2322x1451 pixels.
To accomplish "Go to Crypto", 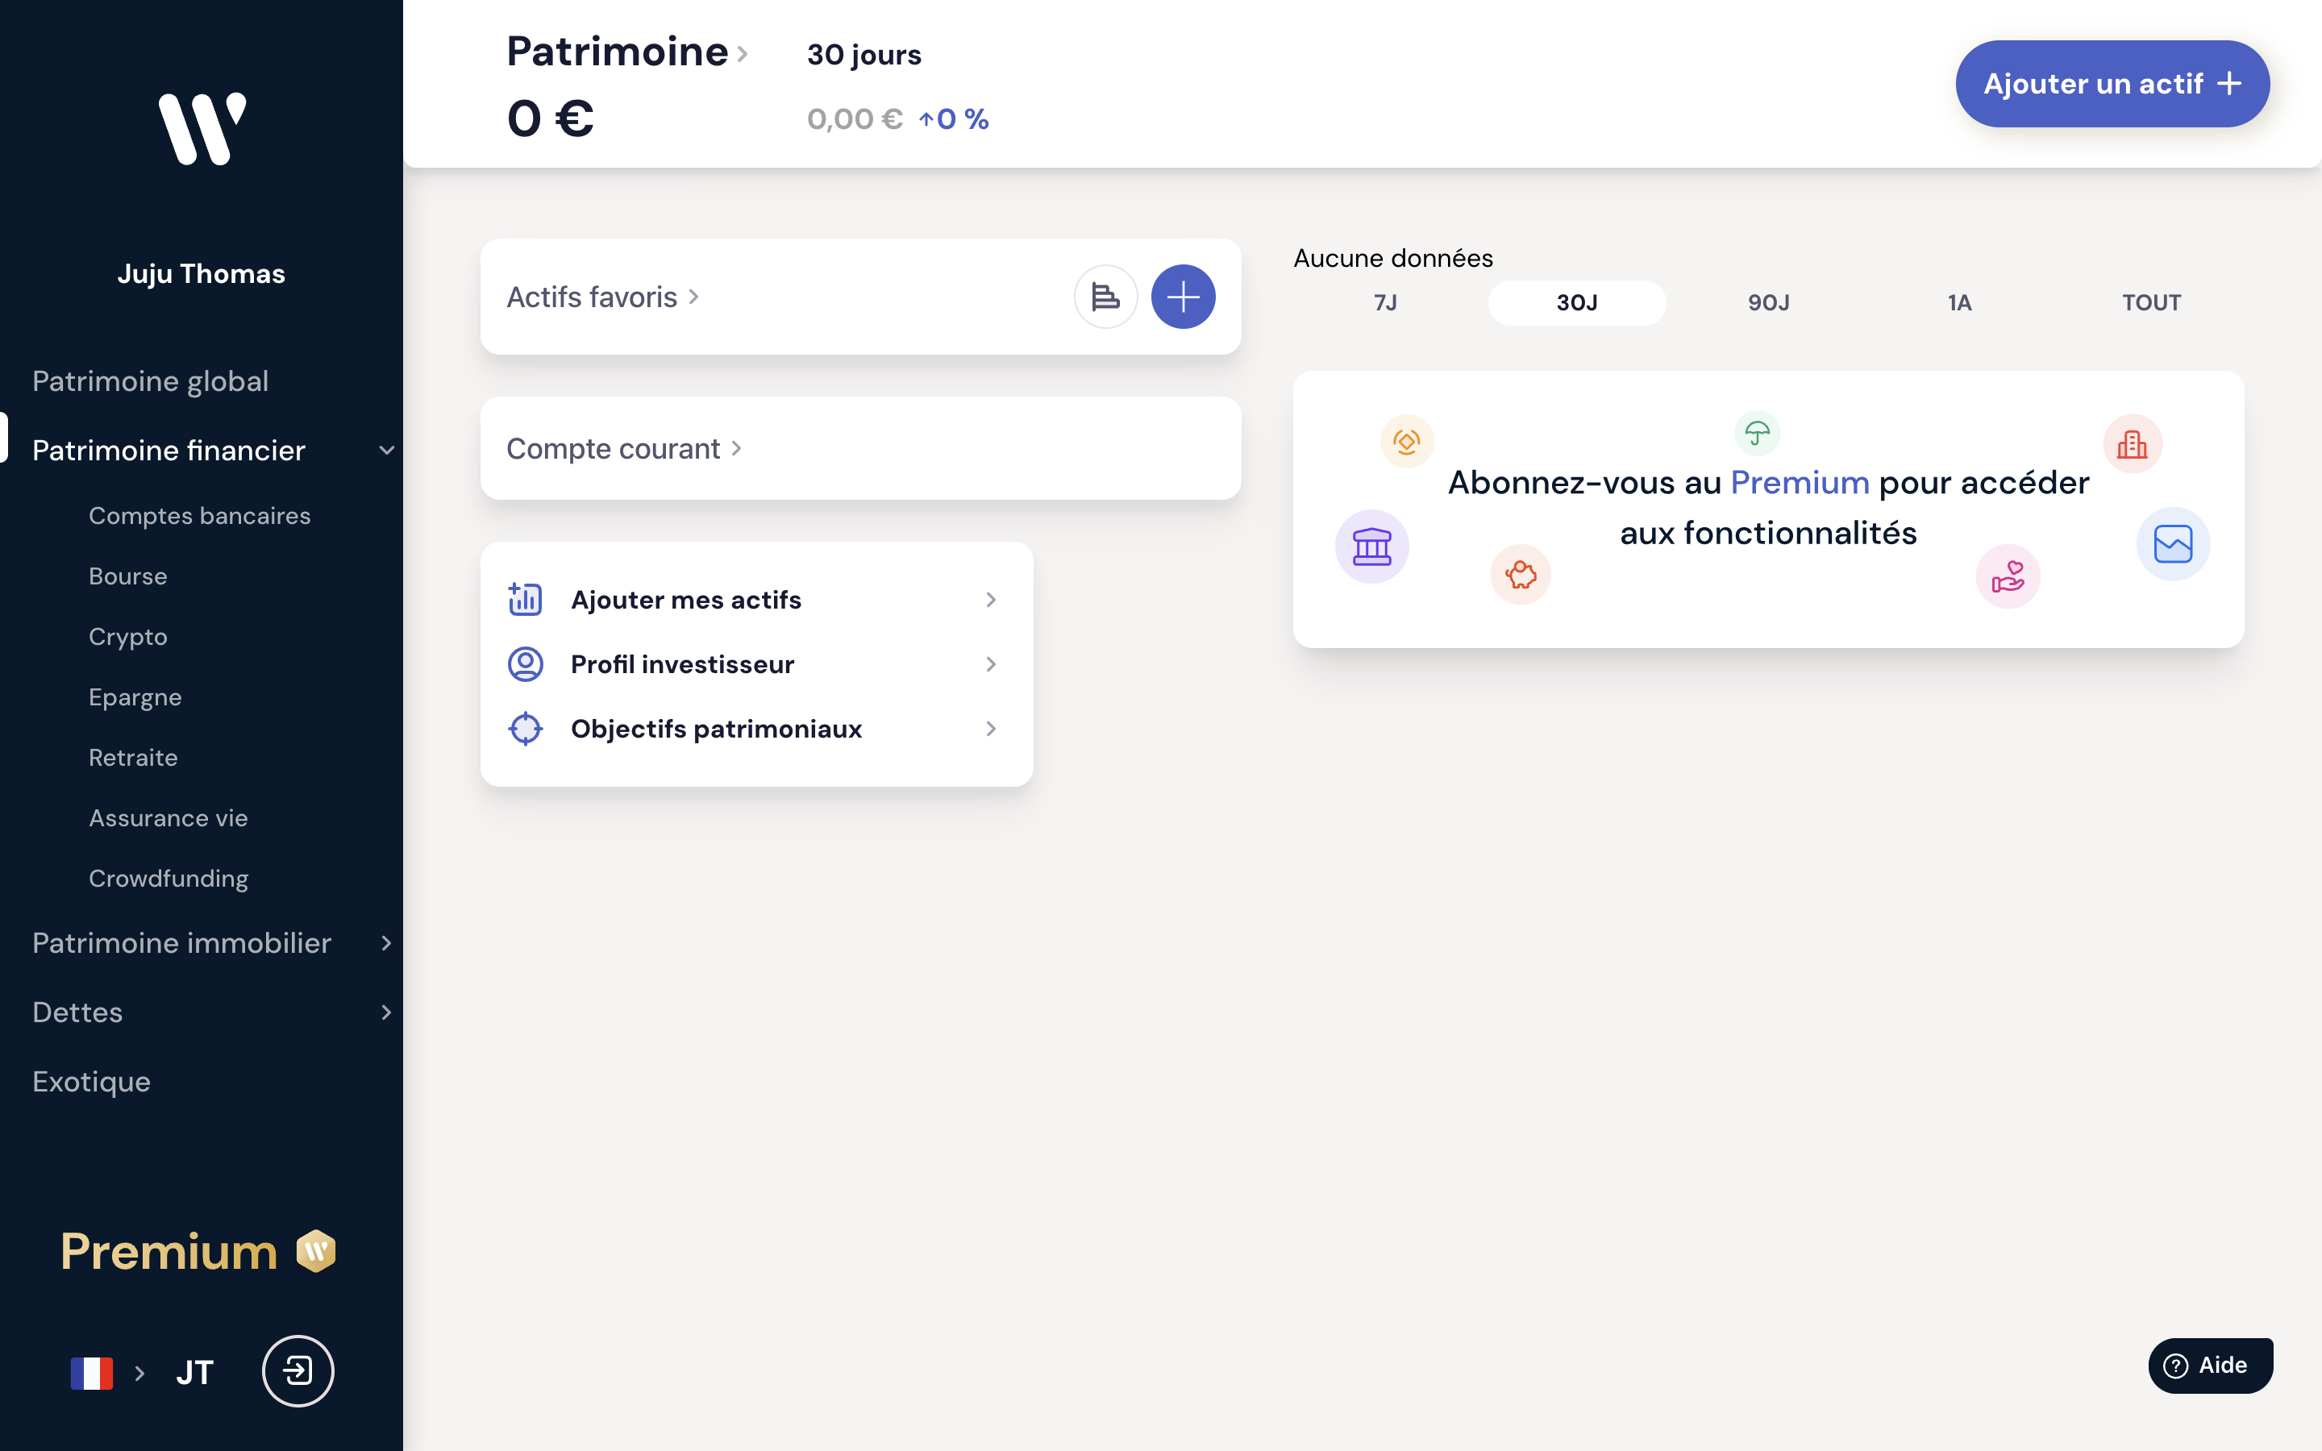I will coord(127,636).
